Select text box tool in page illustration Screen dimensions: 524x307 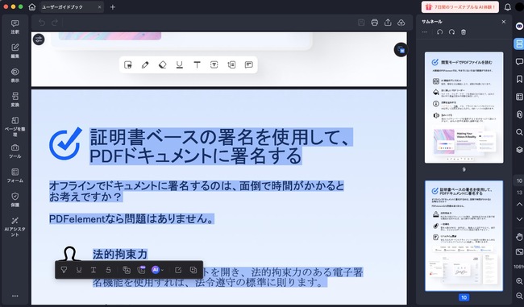click(214, 64)
